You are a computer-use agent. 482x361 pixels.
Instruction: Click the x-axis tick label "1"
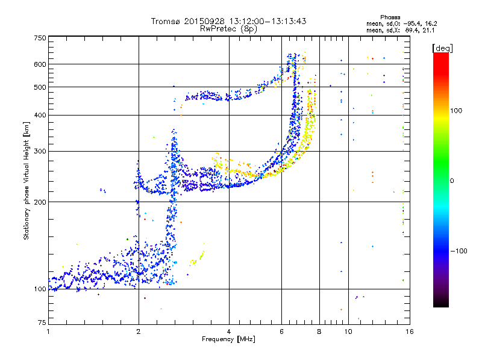[x=48, y=332]
